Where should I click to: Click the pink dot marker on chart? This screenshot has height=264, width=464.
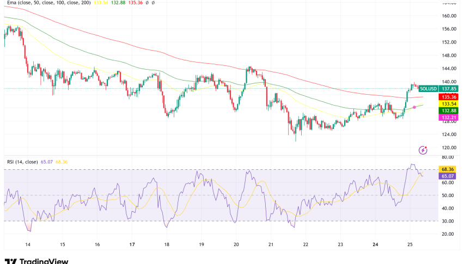[414, 107]
